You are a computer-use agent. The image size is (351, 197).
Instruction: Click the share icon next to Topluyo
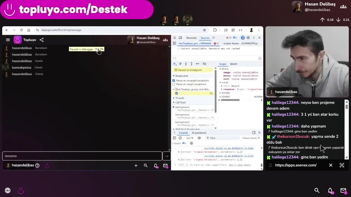(x=41, y=40)
